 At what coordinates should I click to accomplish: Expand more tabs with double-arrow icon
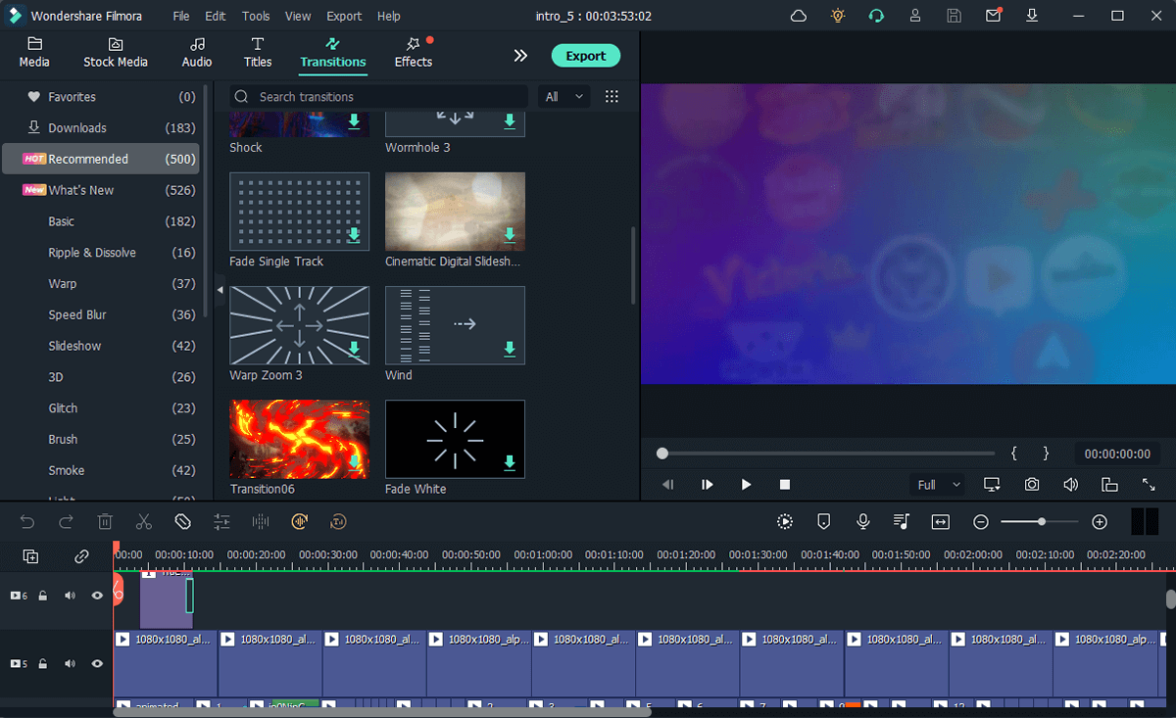(x=520, y=56)
